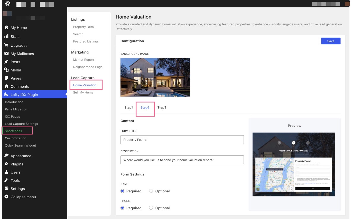Screen dimensions: 352x219
Task: Select Home Valuation under Lead Capture
Action: (x=85, y=85)
